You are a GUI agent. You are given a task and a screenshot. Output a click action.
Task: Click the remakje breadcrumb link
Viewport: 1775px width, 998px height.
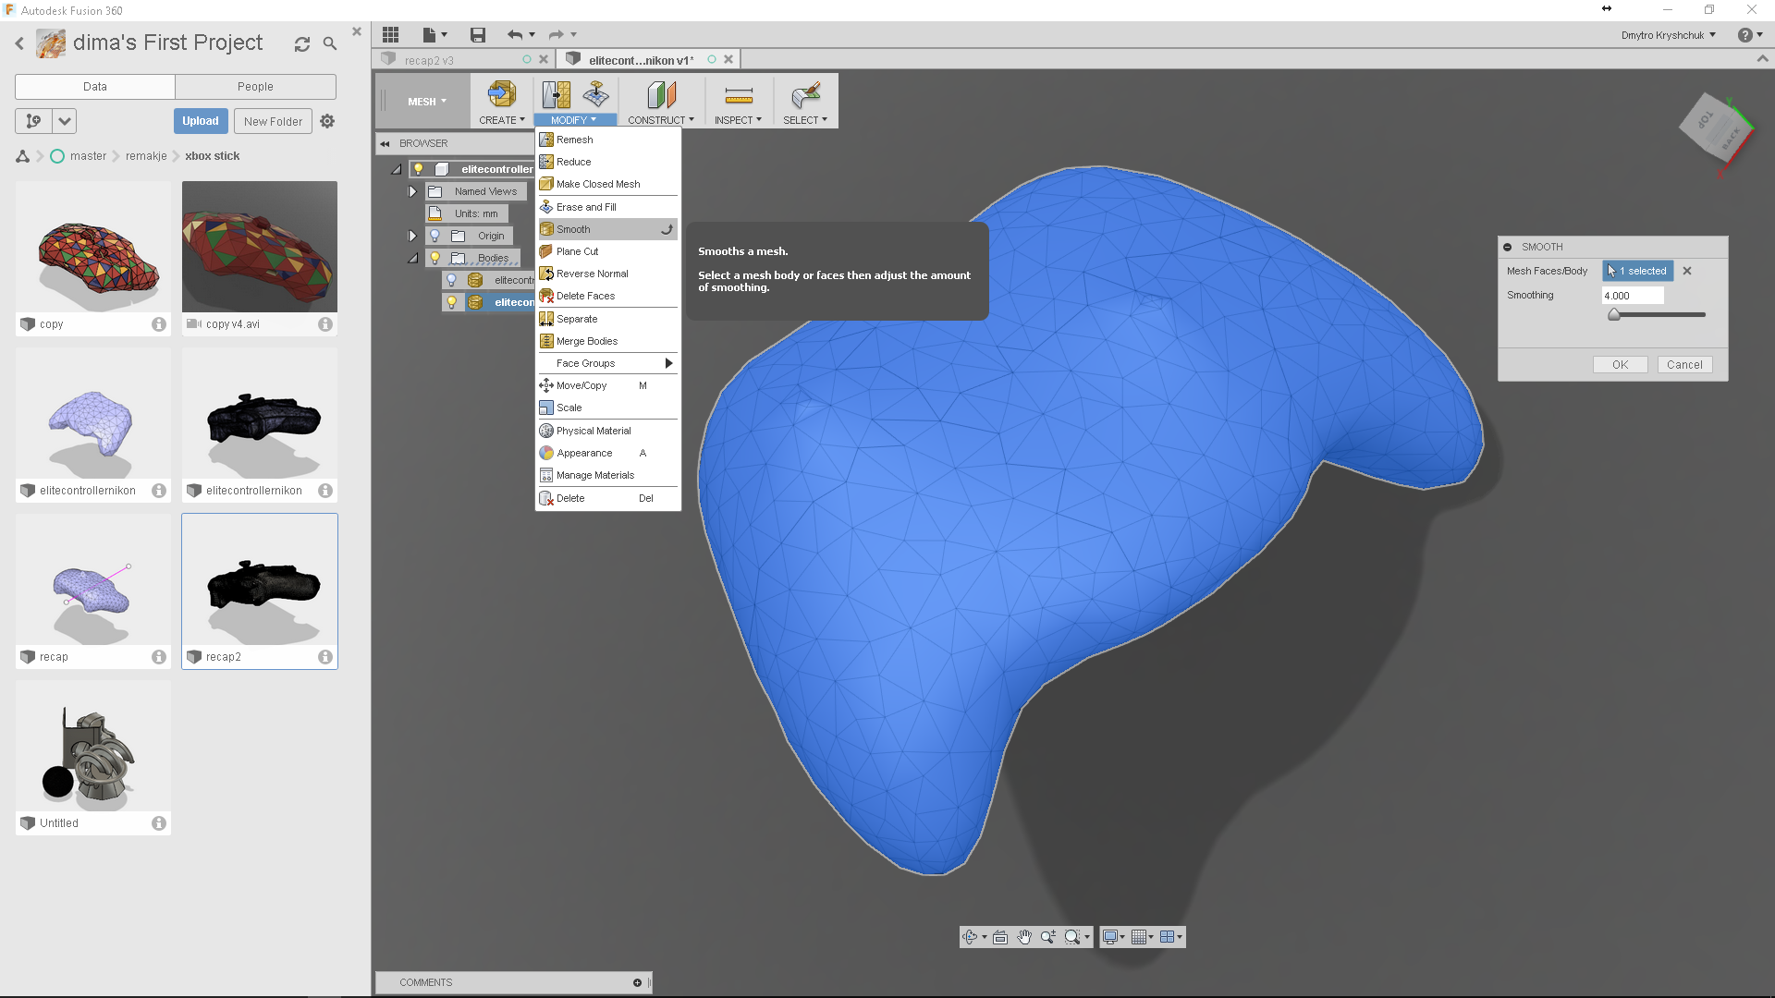146,156
